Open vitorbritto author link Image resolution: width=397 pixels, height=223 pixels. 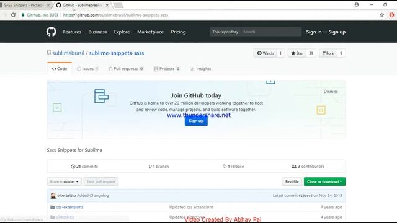[66, 196]
